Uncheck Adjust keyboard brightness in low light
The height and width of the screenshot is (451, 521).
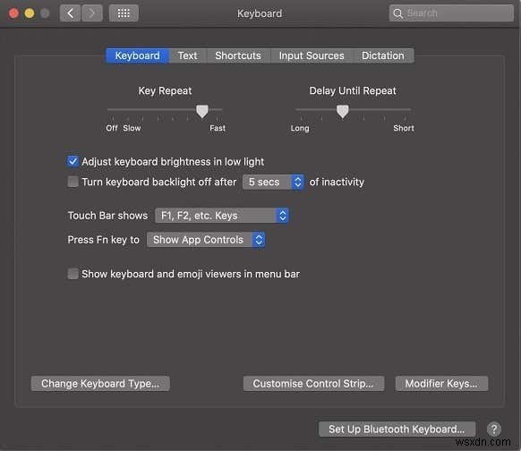tap(73, 161)
